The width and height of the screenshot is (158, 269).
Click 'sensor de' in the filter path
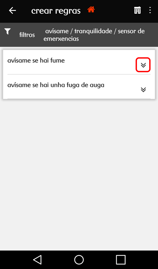tap(131, 31)
